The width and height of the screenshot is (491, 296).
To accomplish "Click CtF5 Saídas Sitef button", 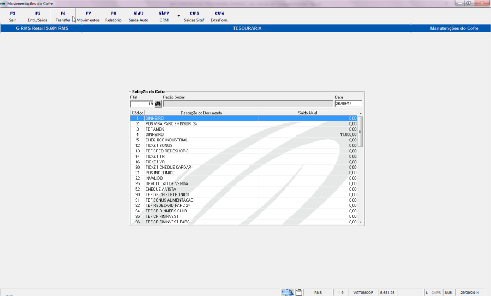I will (194, 16).
